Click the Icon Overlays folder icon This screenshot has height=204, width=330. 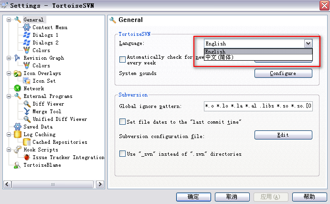[x=18, y=73]
